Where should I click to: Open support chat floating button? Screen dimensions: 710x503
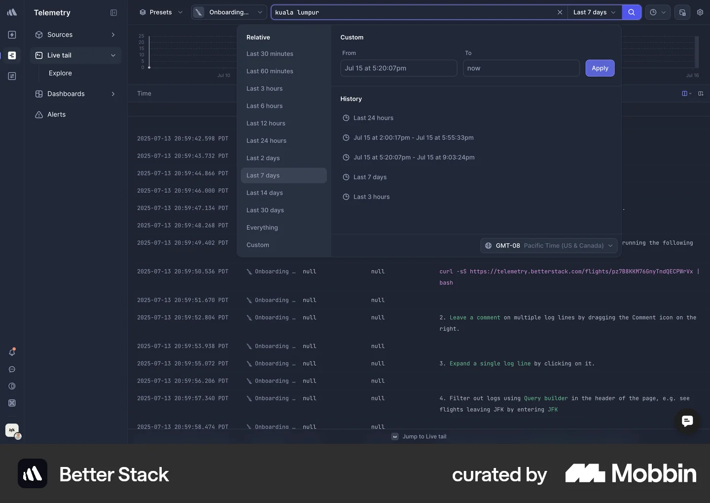coord(687,421)
